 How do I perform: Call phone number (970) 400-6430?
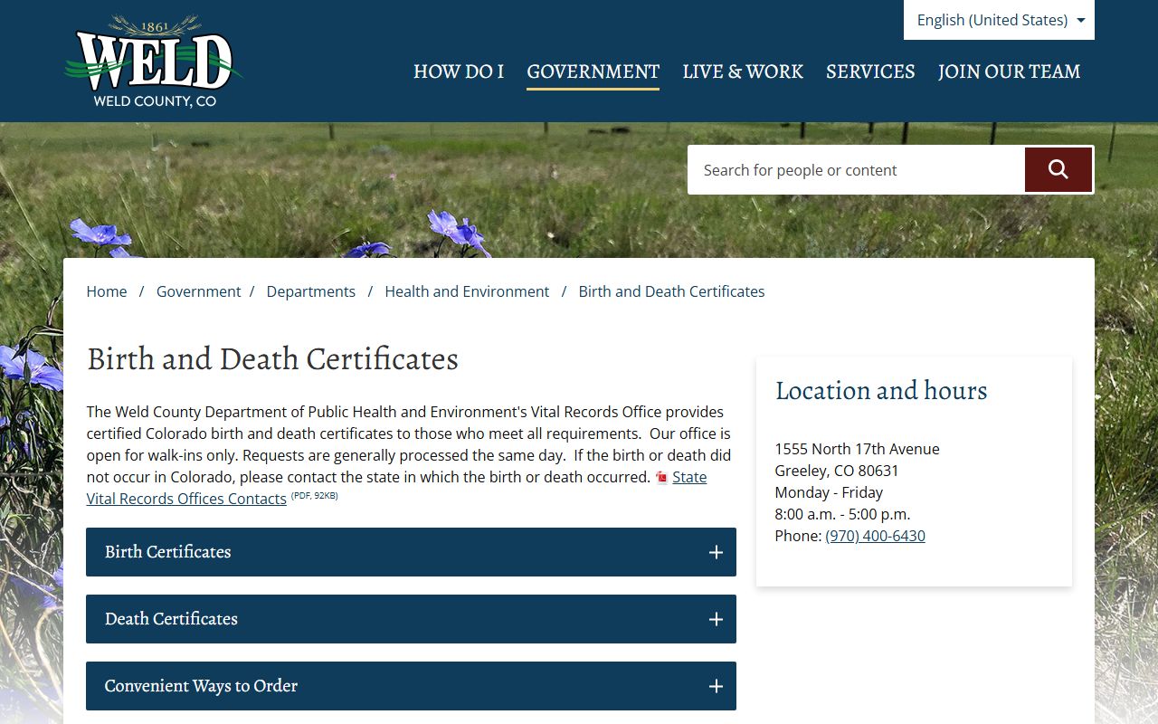[875, 536]
